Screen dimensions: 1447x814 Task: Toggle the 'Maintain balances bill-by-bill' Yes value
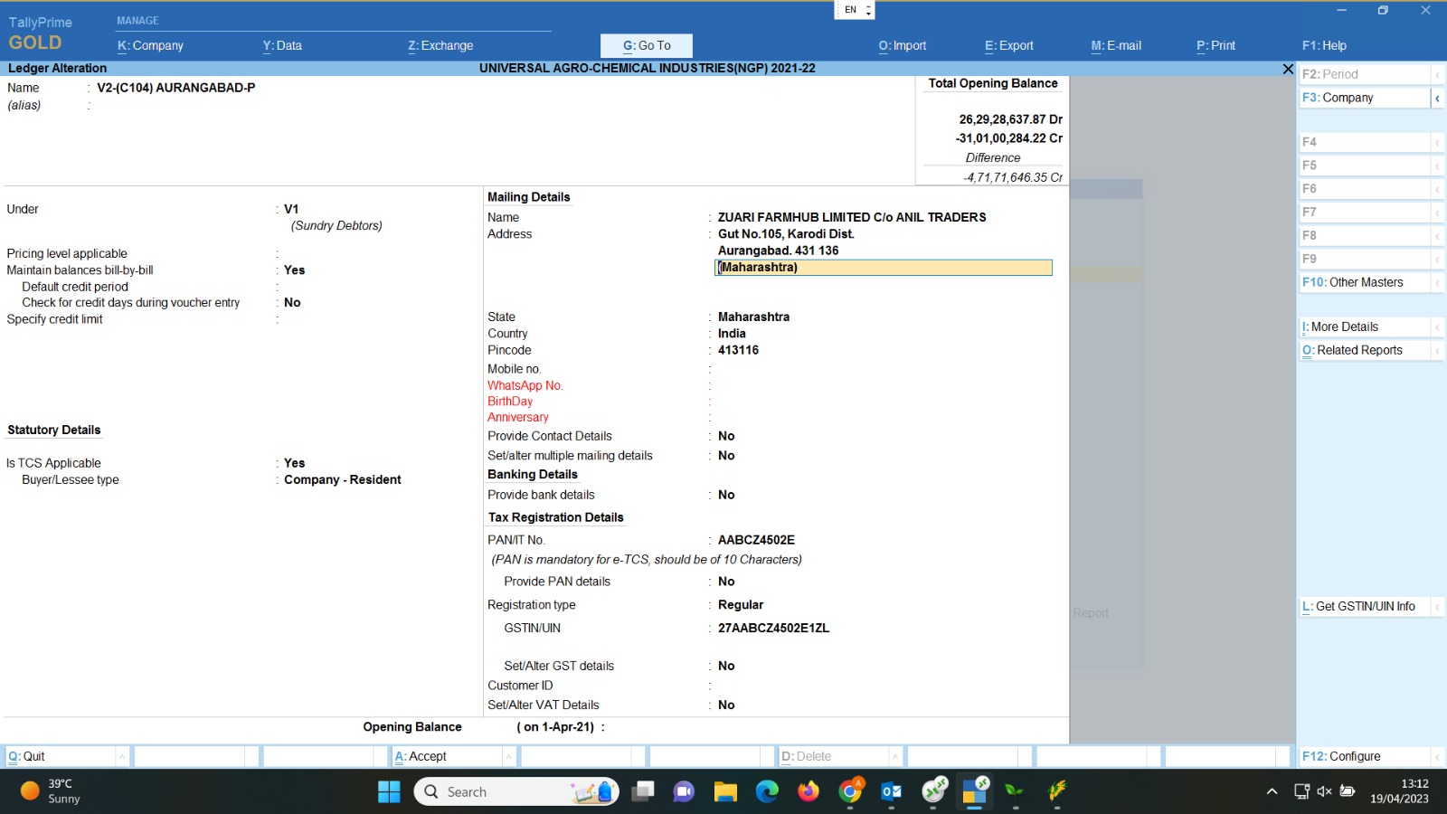pos(294,270)
